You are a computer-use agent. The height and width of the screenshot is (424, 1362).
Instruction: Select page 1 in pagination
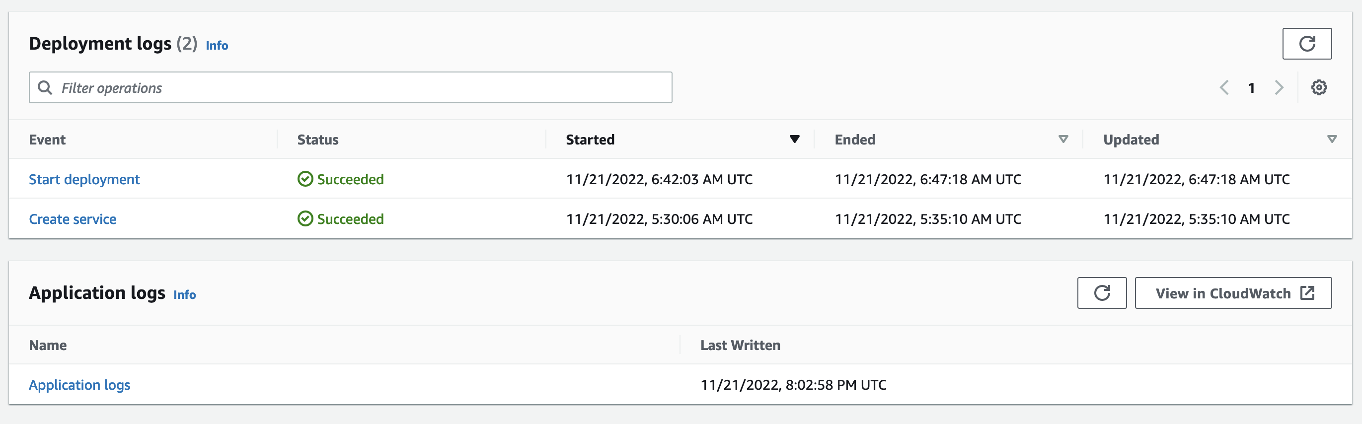1252,88
